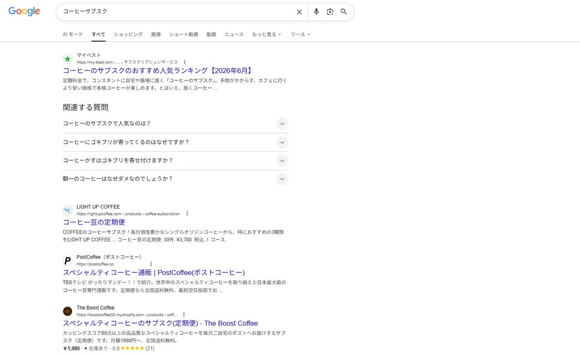The width and height of the screenshot is (580, 356).
Task: Click the Google logo
Action: 24,12
